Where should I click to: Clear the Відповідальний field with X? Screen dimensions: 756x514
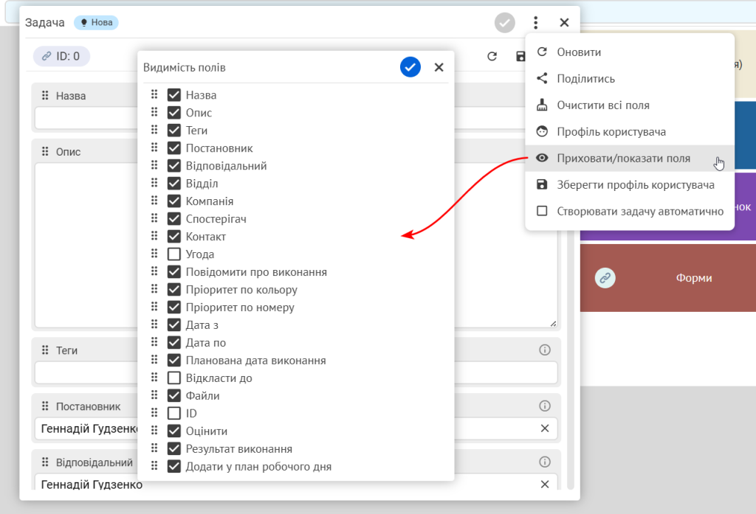point(545,484)
